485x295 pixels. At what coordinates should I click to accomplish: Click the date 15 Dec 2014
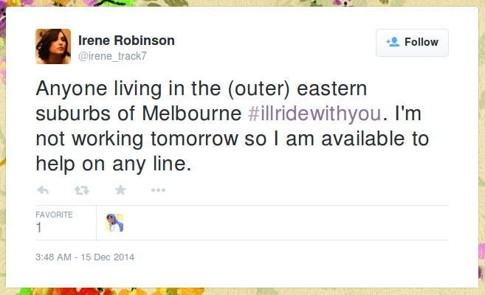tap(107, 257)
